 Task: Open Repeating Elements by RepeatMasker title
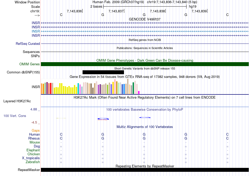[x=145, y=166]
